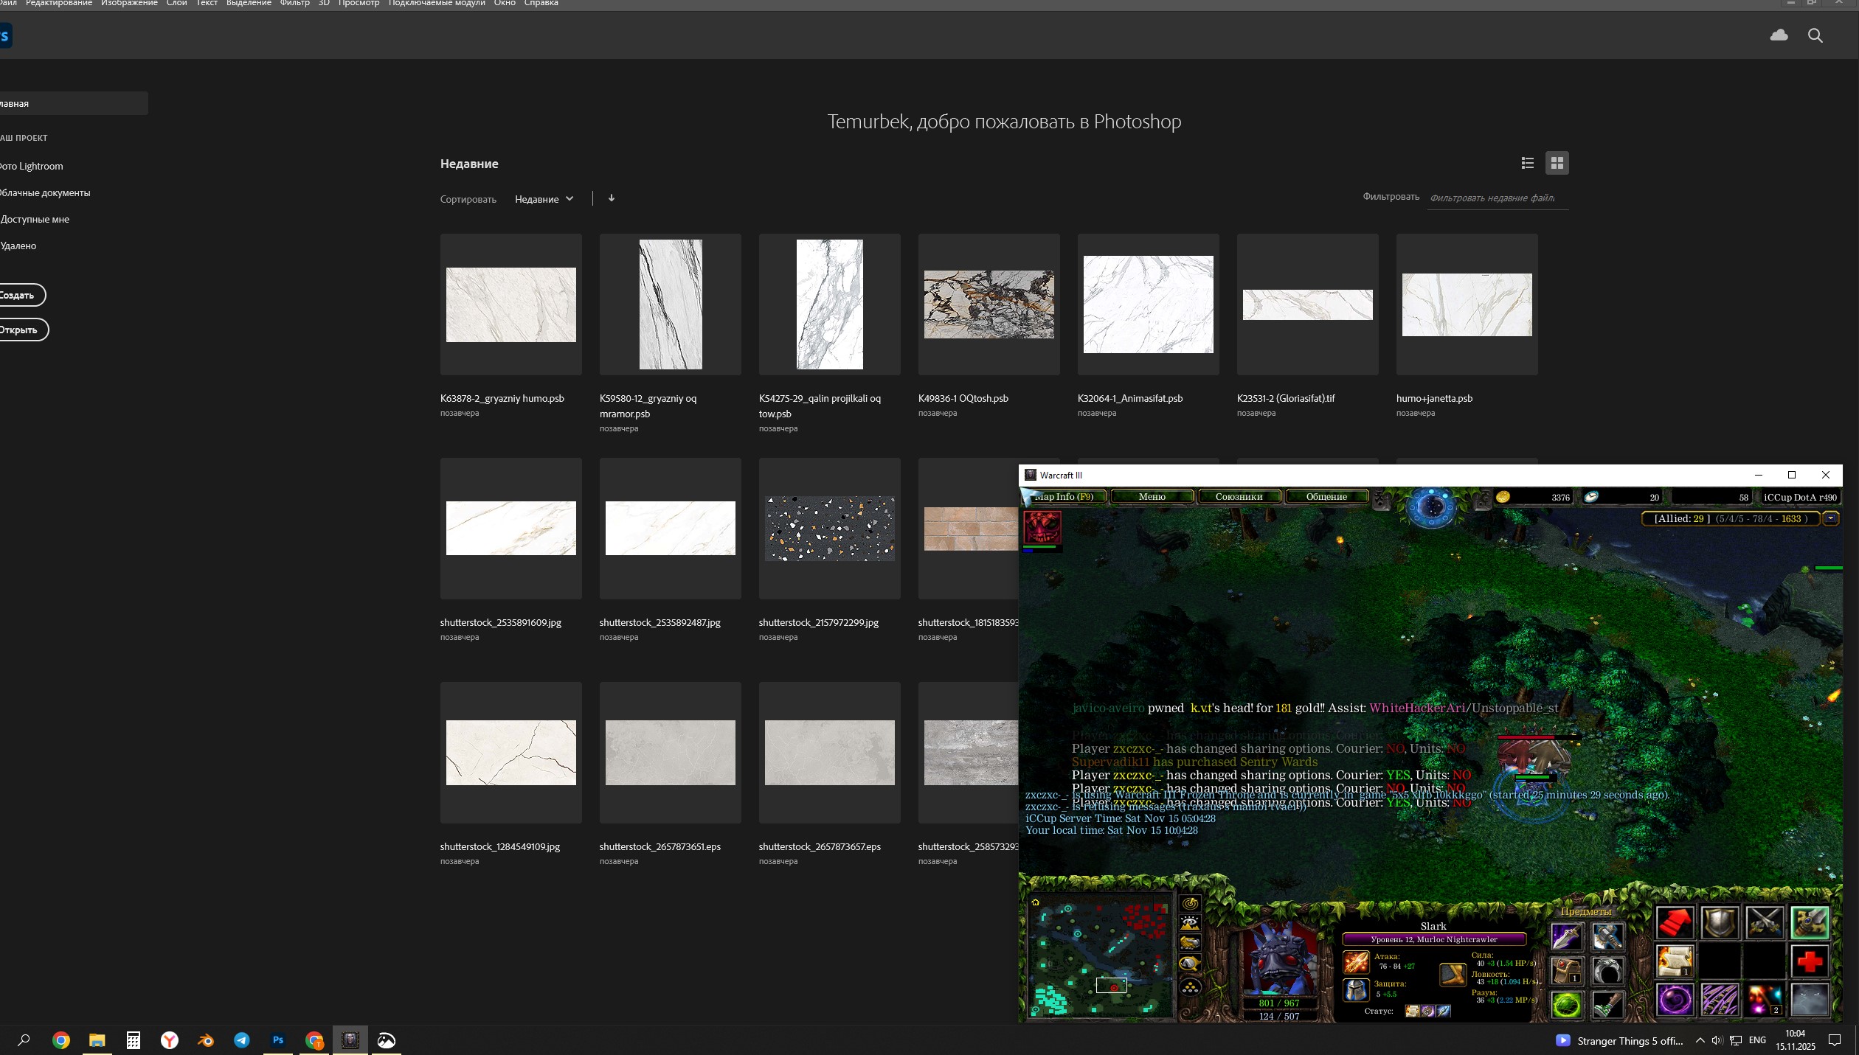This screenshot has height=1055, width=1859.
Task: Open the Фильтр menu in Photoshop
Action: (x=294, y=4)
